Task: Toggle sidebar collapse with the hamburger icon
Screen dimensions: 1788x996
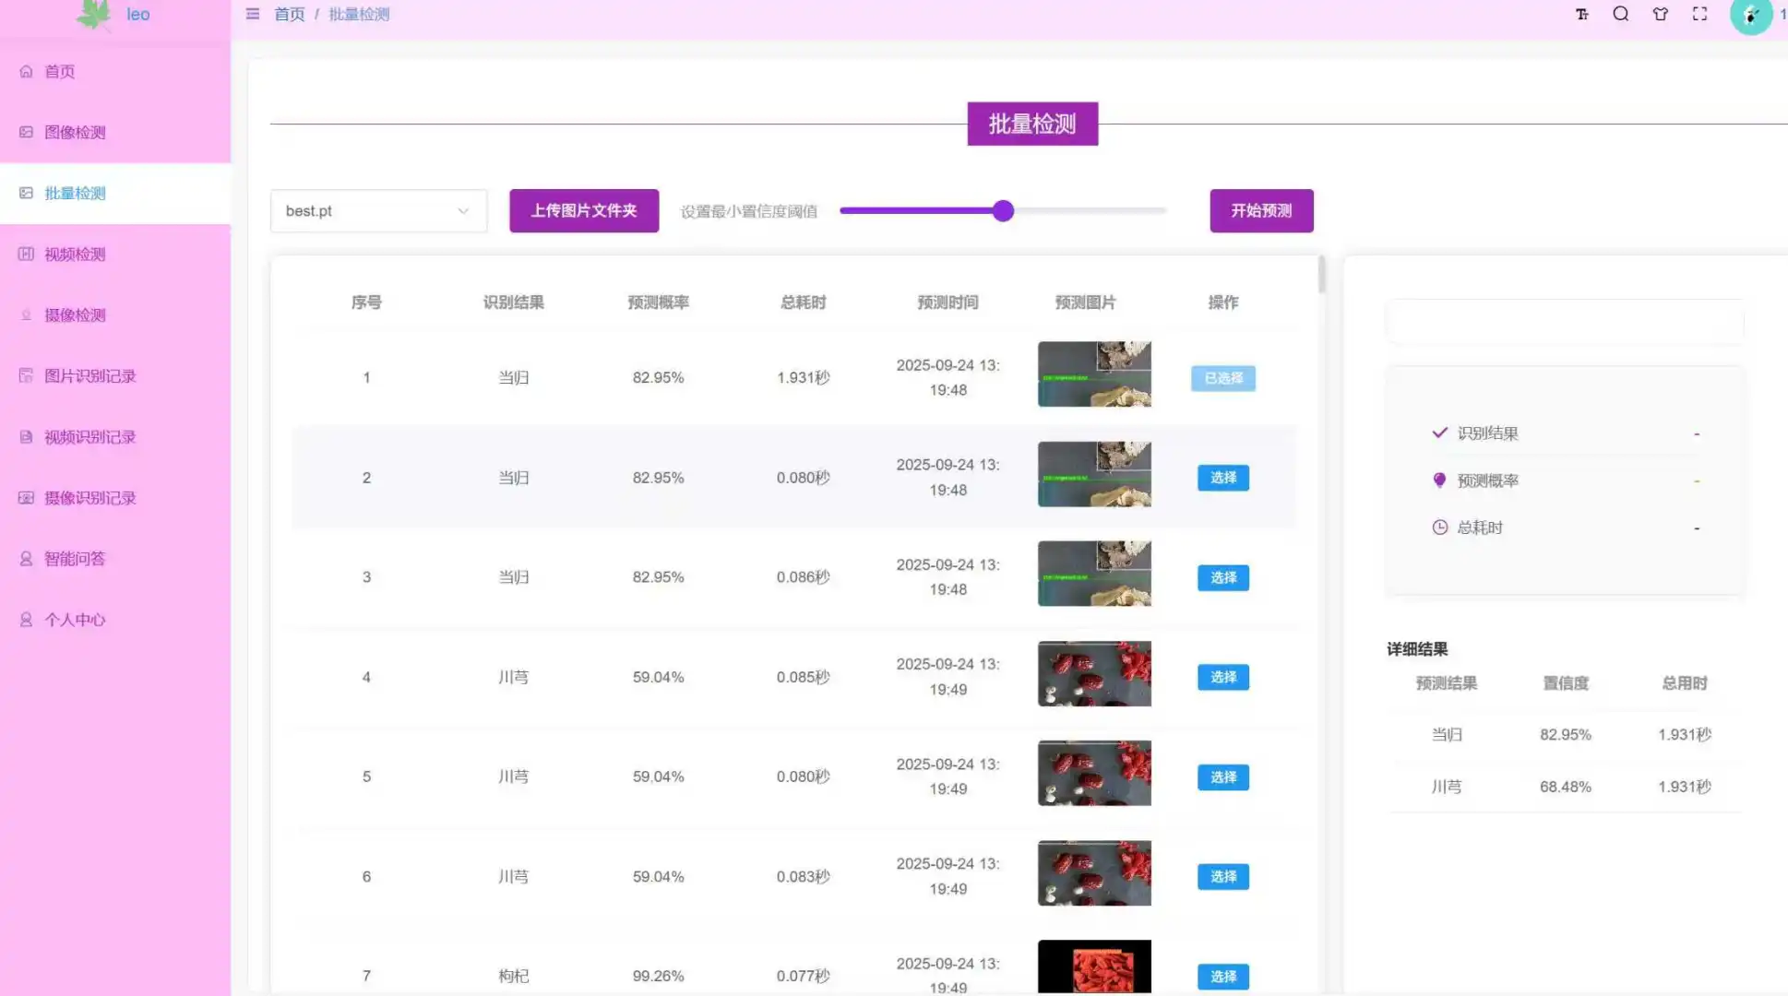Action: point(252,14)
